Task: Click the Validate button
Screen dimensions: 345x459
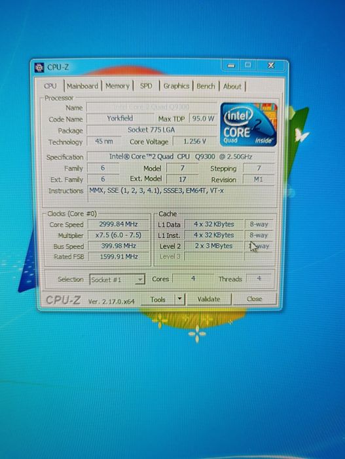Action: pos(209,299)
